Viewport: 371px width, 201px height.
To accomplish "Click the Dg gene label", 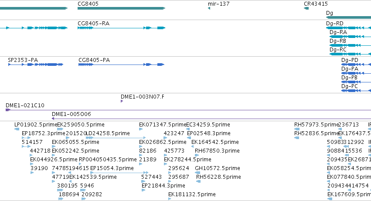I will (x=329, y=13).
